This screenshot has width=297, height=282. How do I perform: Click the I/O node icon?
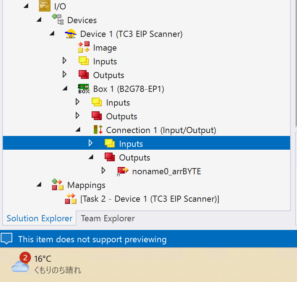click(45, 6)
